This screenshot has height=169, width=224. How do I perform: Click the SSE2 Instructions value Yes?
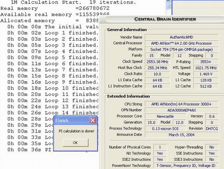click(x=160, y=159)
